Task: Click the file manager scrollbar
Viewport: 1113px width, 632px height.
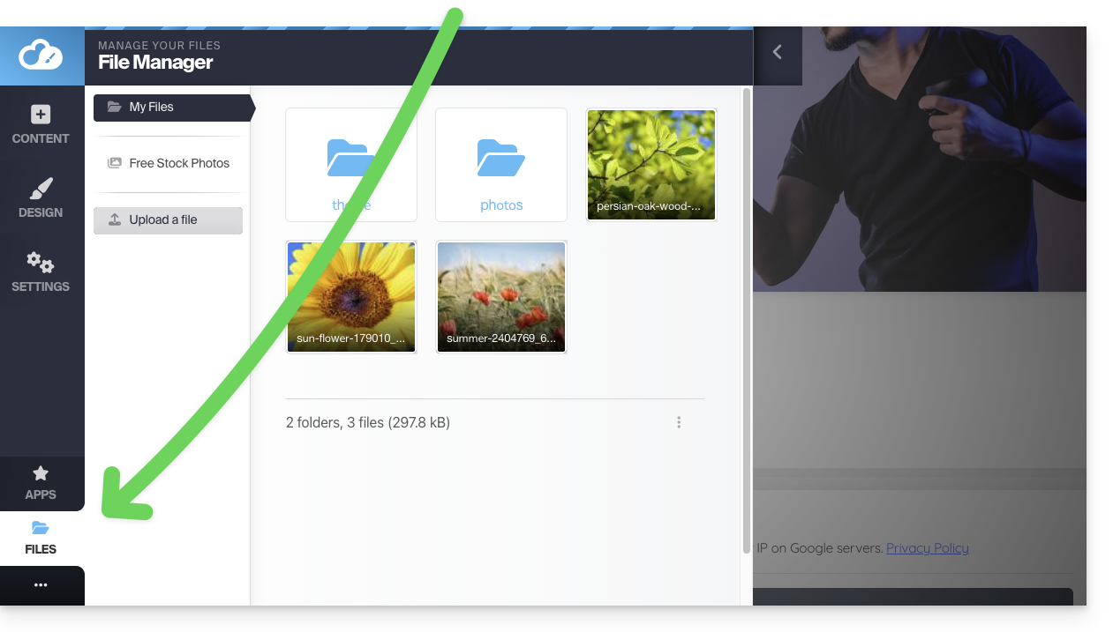Action: [x=747, y=320]
